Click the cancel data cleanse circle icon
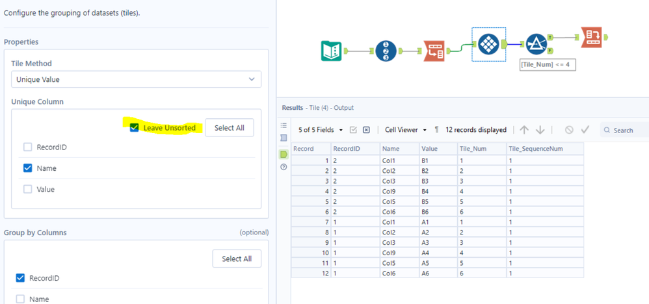This screenshot has height=304, width=649. [x=569, y=130]
